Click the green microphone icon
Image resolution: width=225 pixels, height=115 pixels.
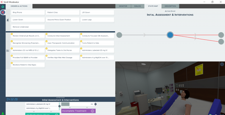pos(3,114)
